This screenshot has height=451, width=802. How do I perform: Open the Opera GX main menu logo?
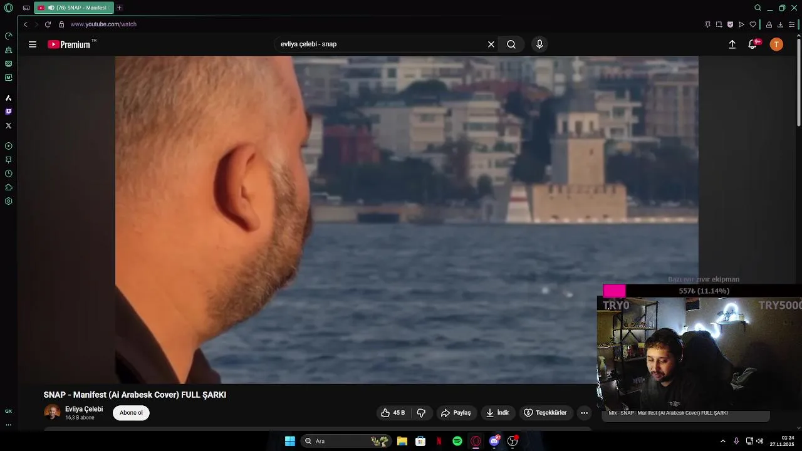8,8
